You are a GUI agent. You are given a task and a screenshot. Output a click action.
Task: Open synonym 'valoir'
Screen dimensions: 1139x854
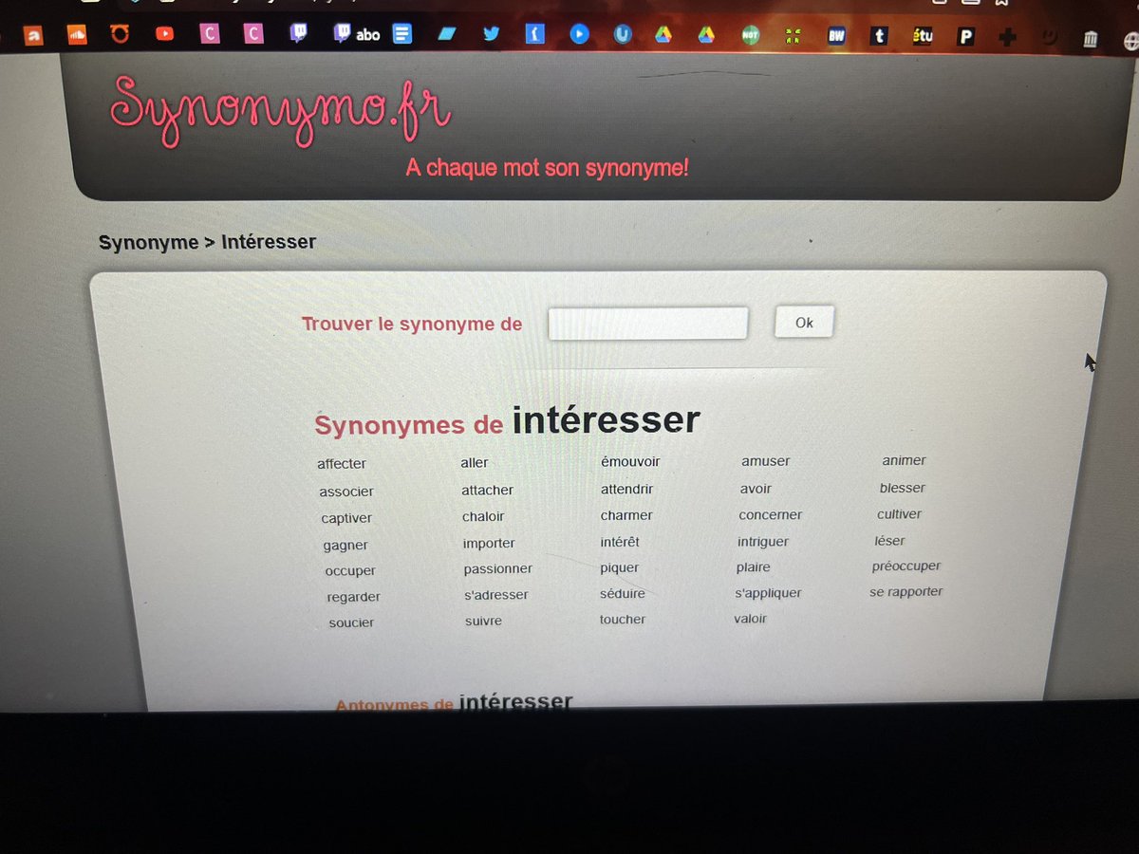[x=750, y=619]
